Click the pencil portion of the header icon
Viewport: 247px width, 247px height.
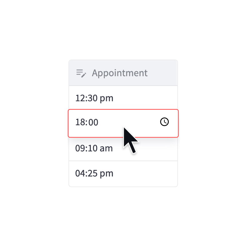tap(84, 75)
